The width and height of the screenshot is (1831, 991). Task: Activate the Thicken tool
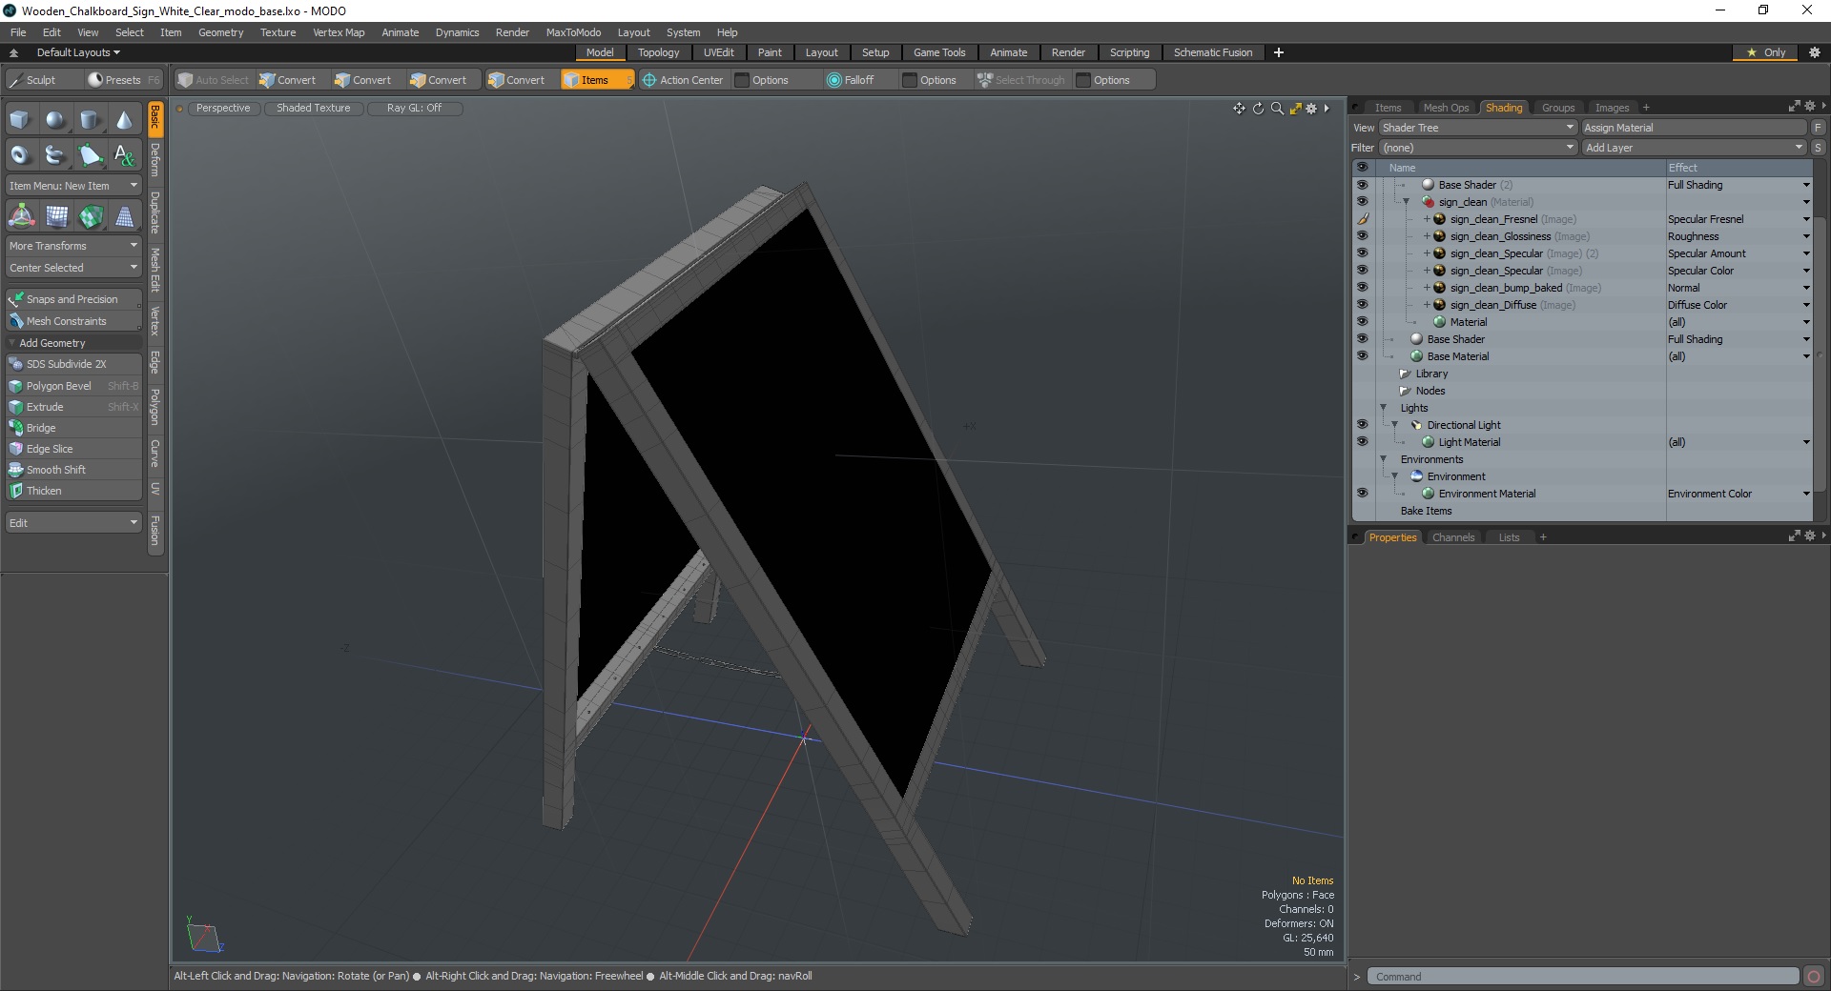coord(74,491)
